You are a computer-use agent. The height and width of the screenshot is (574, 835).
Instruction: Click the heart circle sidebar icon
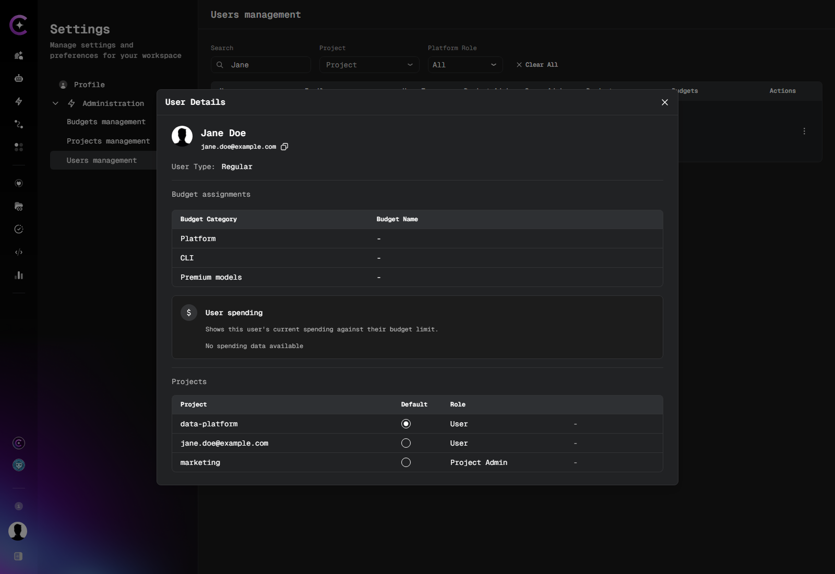pyautogui.click(x=19, y=183)
